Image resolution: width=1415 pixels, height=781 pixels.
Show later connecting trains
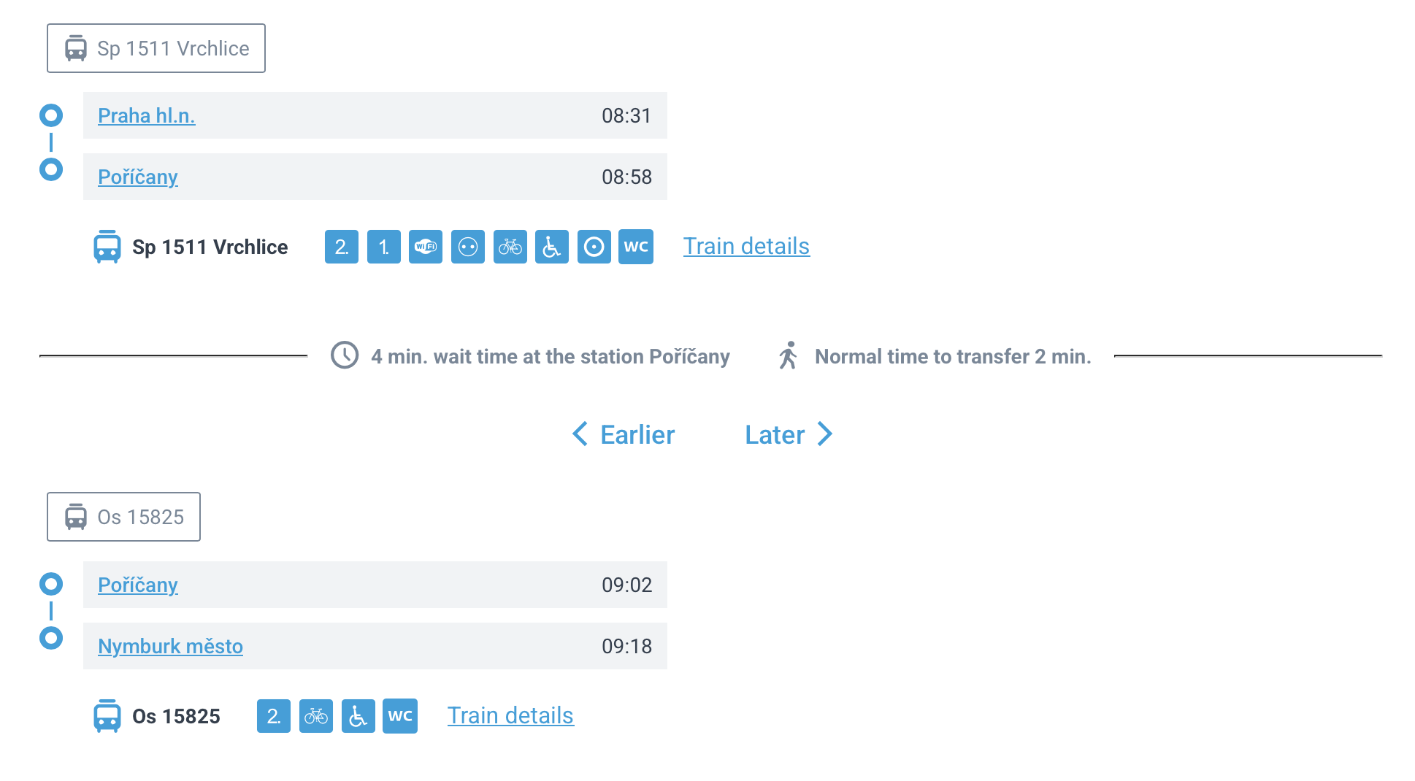[x=789, y=434]
